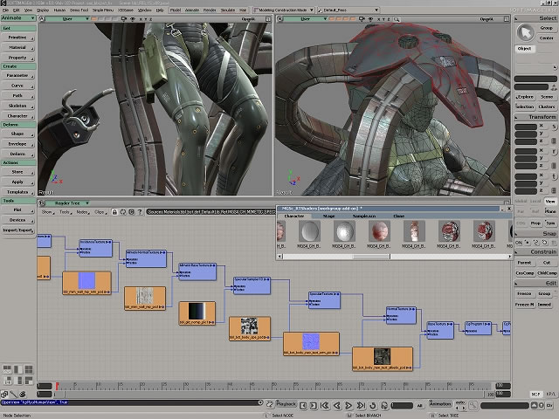
Task: Click the timeline playhead marker
Action: (x=58, y=385)
